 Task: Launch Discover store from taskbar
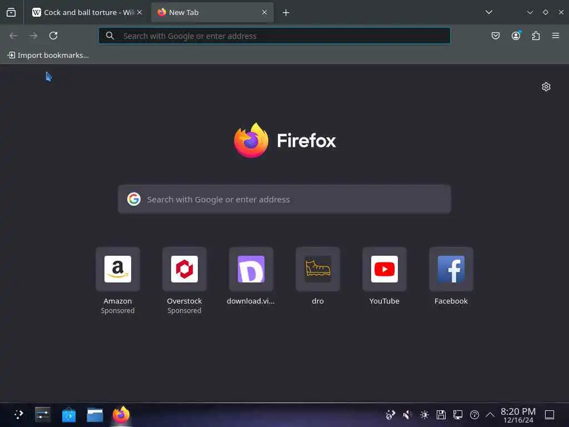pos(68,415)
